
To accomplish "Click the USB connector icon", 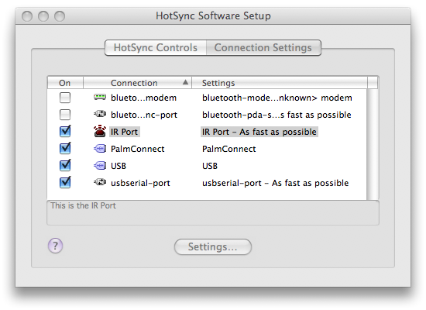I will (x=100, y=166).
